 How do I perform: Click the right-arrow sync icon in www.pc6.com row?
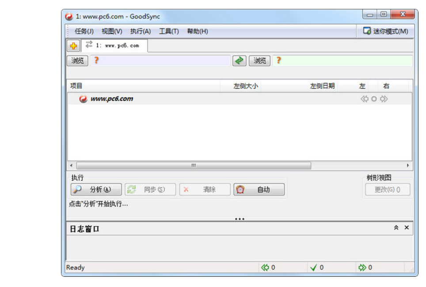click(x=384, y=99)
